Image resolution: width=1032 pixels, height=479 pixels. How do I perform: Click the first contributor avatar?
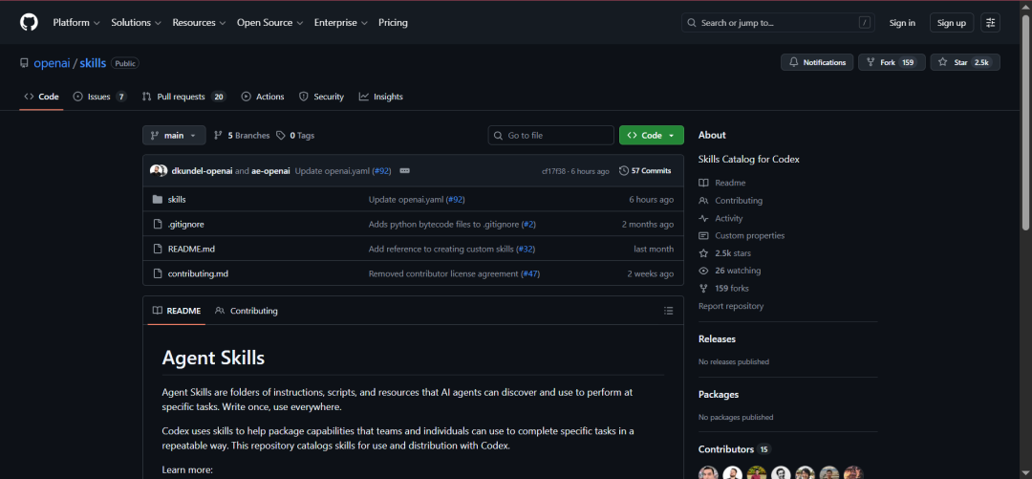[708, 473]
